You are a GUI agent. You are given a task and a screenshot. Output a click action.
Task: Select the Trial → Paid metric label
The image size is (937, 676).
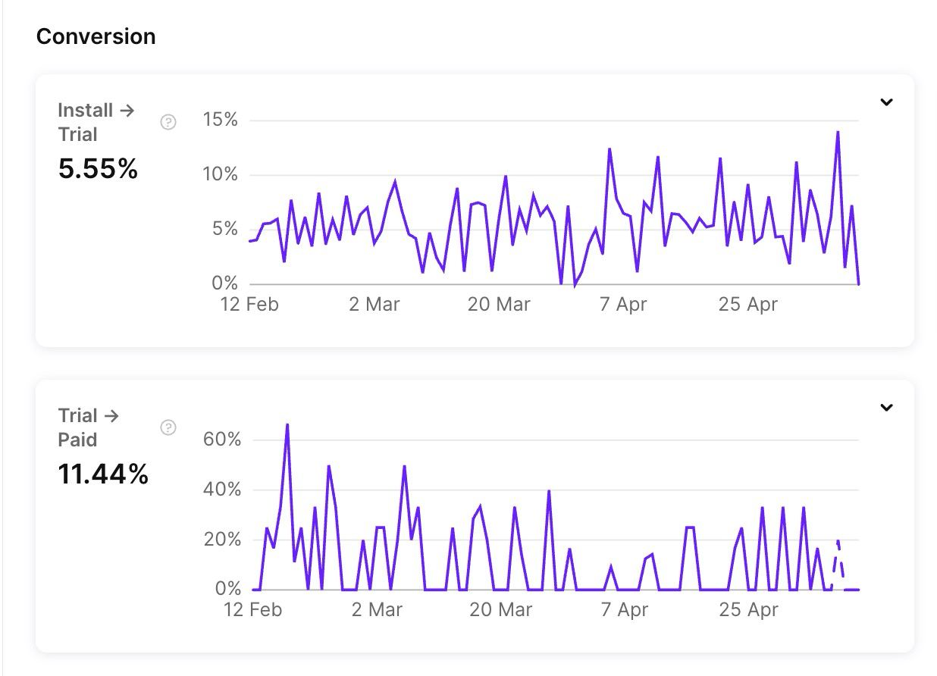point(88,427)
